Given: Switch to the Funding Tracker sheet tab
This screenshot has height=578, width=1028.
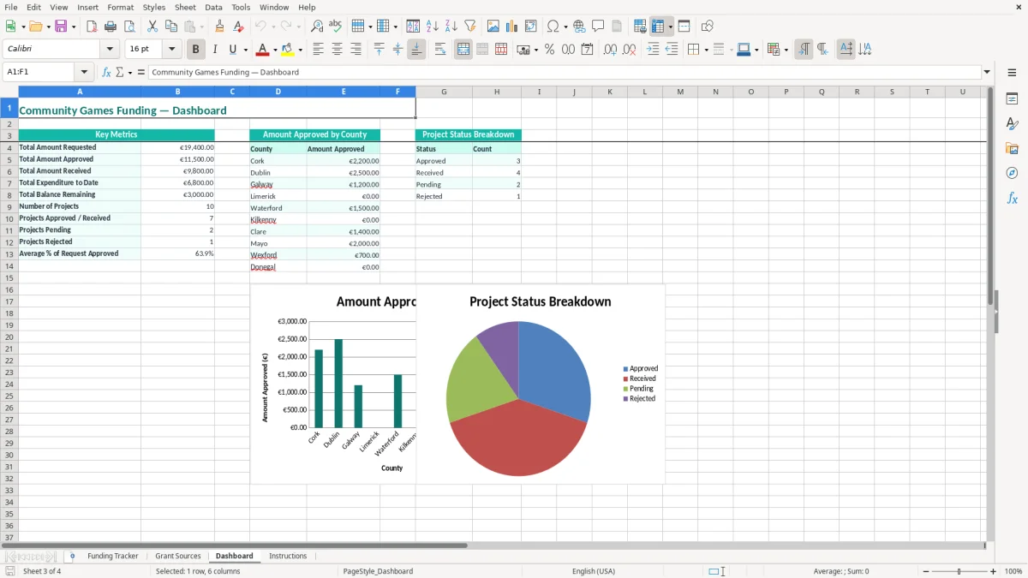Looking at the screenshot, I should 112,556.
